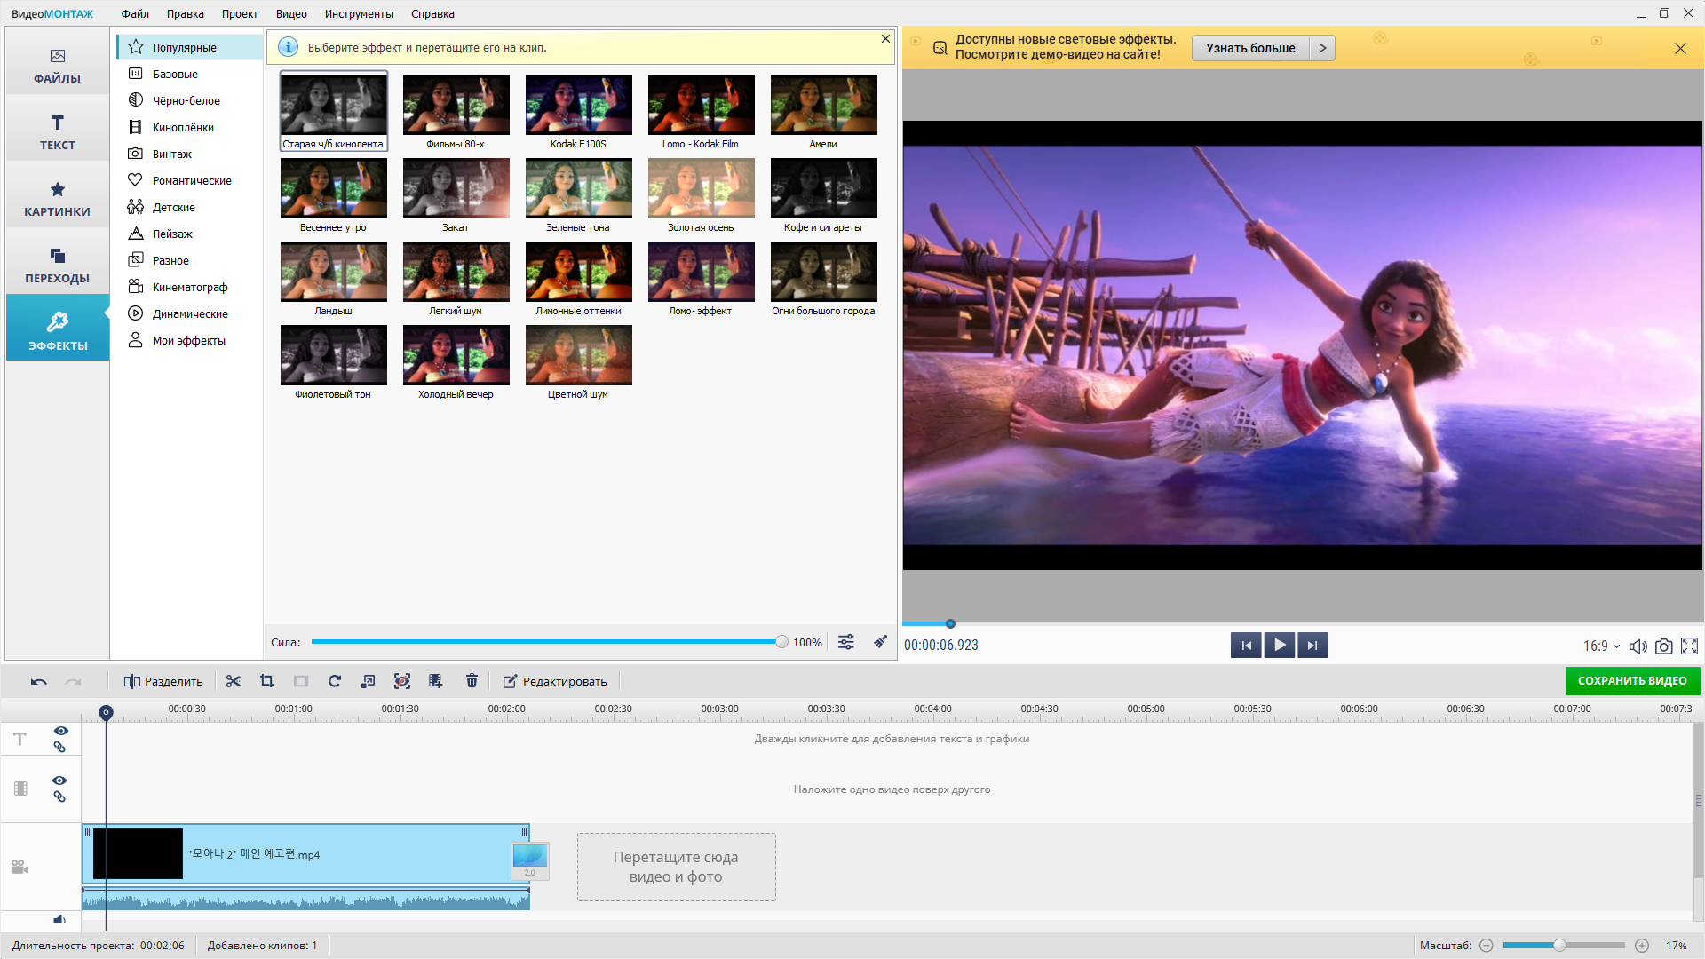Select the Киноплёнки effects category

(x=189, y=127)
